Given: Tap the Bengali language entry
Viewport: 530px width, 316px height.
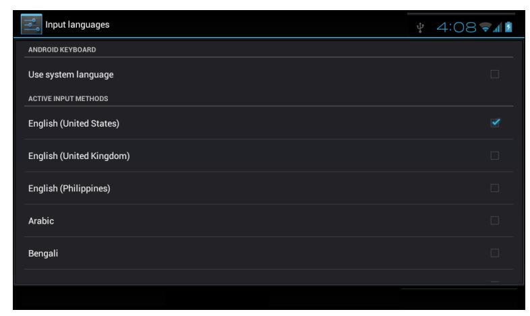Looking at the screenshot, I should pos(269,253).
